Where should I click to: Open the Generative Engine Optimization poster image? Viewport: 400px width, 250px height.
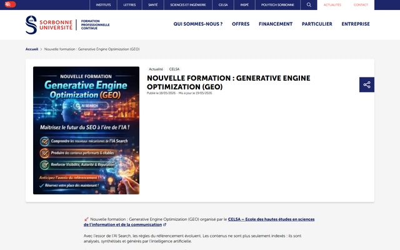(x=86, y=131)
